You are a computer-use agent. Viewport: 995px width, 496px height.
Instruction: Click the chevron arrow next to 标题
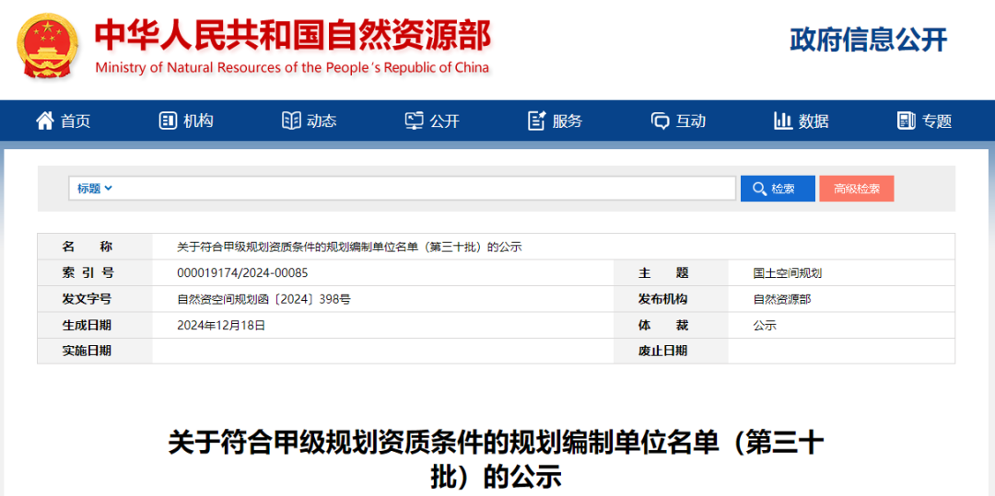tap(109, 189)
